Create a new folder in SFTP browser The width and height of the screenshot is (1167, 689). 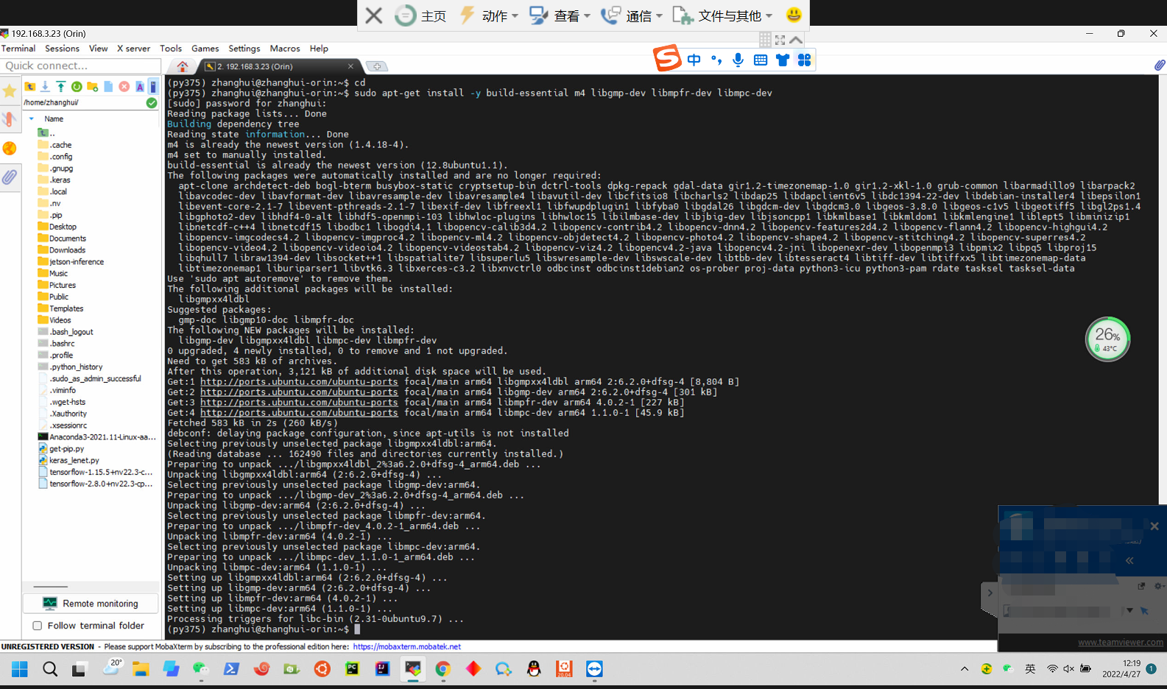pyautogui.click(x=92, y=87)
